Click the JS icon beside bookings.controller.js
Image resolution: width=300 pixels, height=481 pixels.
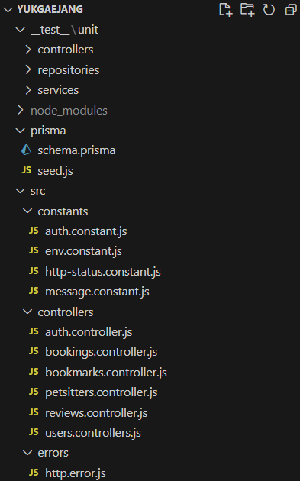(34, 351)
